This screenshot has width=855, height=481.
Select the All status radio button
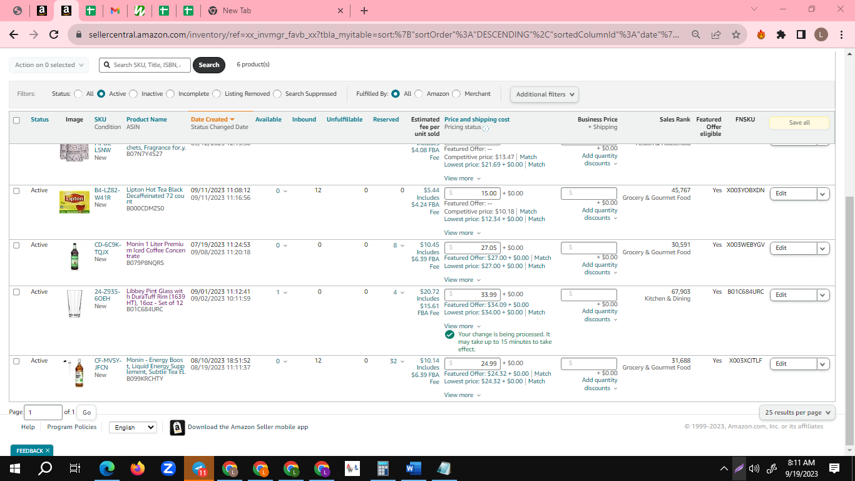[78, 94]
